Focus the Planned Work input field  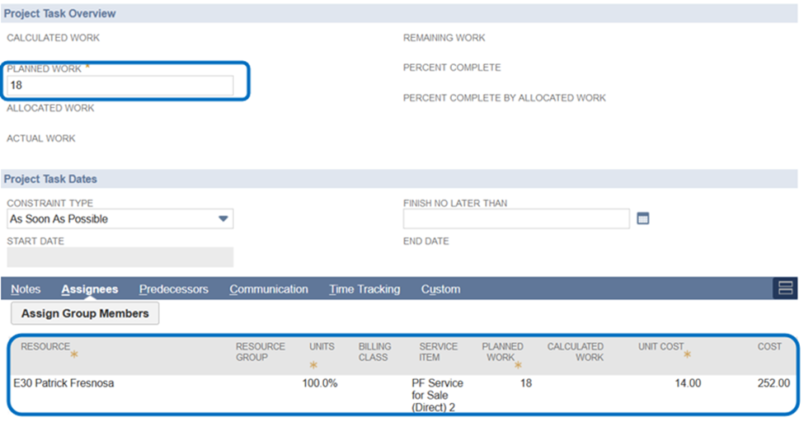[x=120, y=86]
